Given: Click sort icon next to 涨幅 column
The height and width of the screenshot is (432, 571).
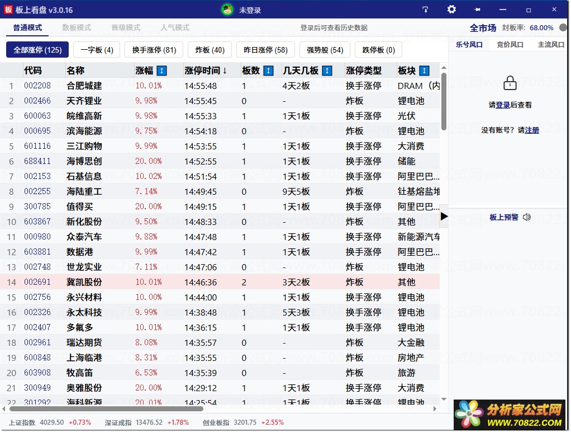Looking at the screenshot, I should tap(161, 71).
